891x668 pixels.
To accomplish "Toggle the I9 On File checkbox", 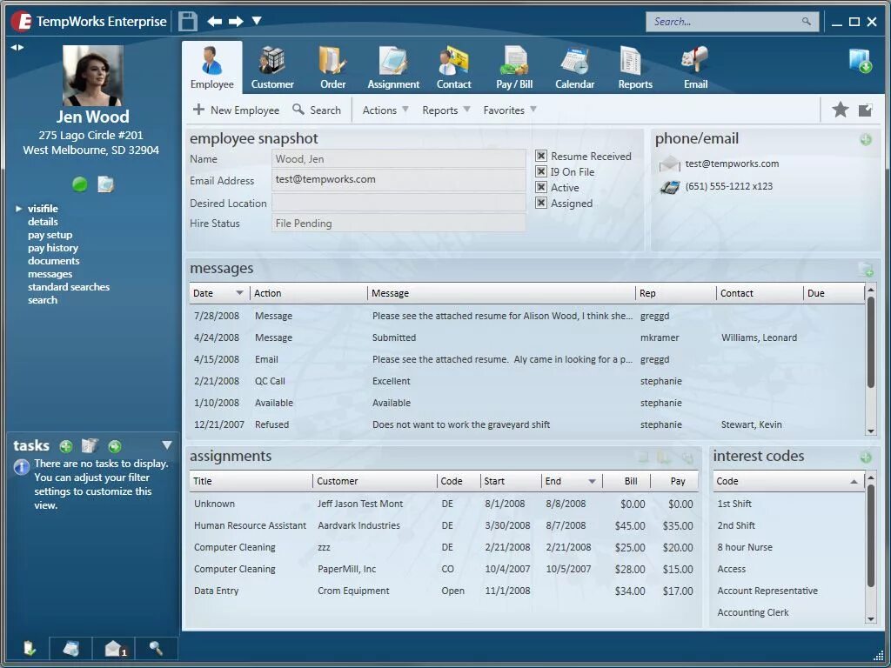I will (x=541, y=171).
